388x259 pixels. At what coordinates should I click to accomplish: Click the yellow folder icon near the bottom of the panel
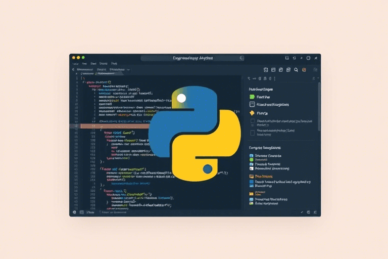click(252, 194)
